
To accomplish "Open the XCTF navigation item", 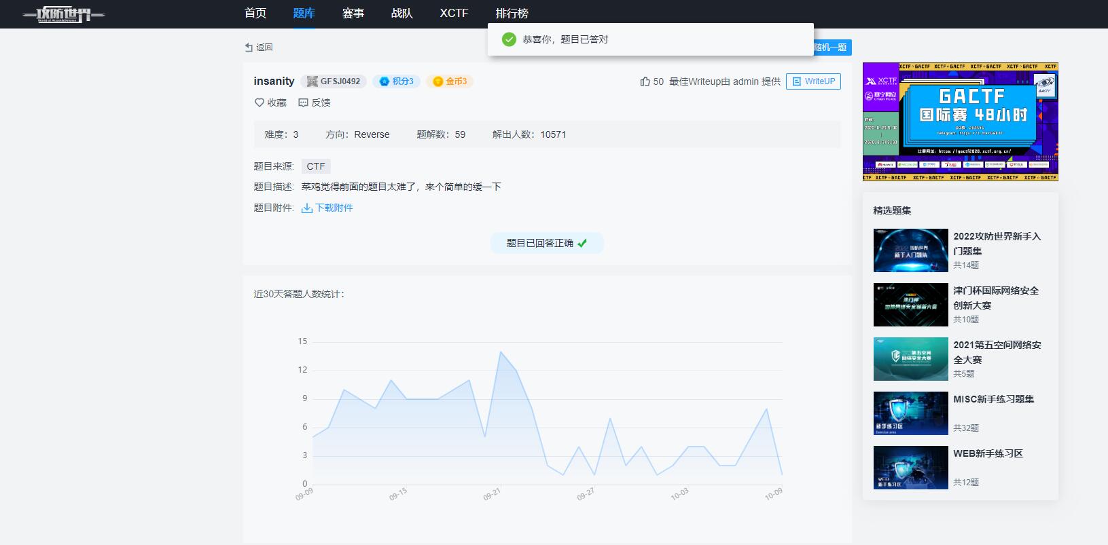I will point(454,14).
